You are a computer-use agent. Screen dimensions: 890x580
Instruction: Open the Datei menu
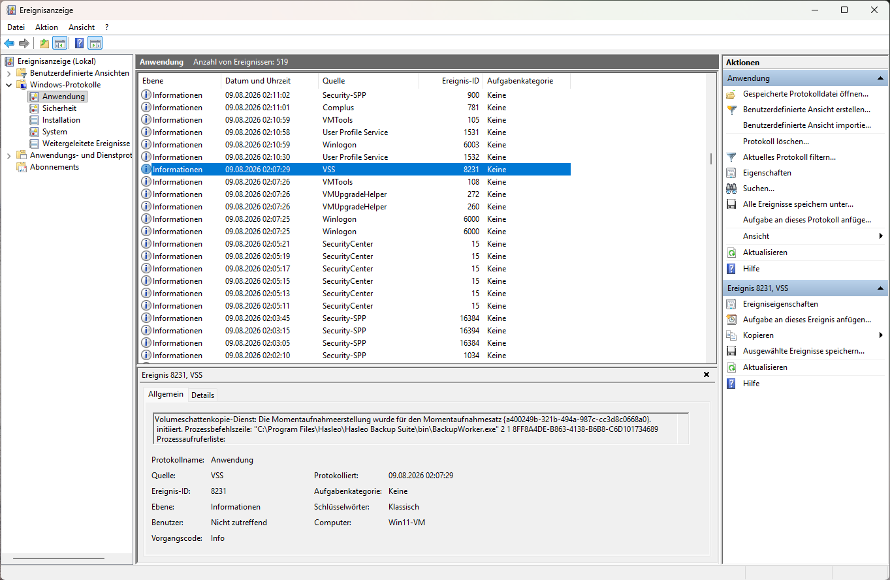pyautogui.click(x=16, y=27)
